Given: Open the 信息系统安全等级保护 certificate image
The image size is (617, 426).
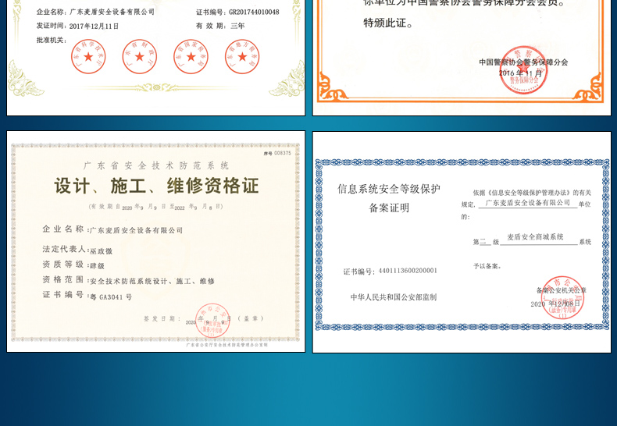Looking at the screenshot, I should (x=461, y=242).
